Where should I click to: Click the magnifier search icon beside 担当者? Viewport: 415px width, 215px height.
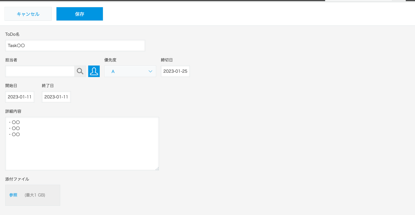point(80,71)
